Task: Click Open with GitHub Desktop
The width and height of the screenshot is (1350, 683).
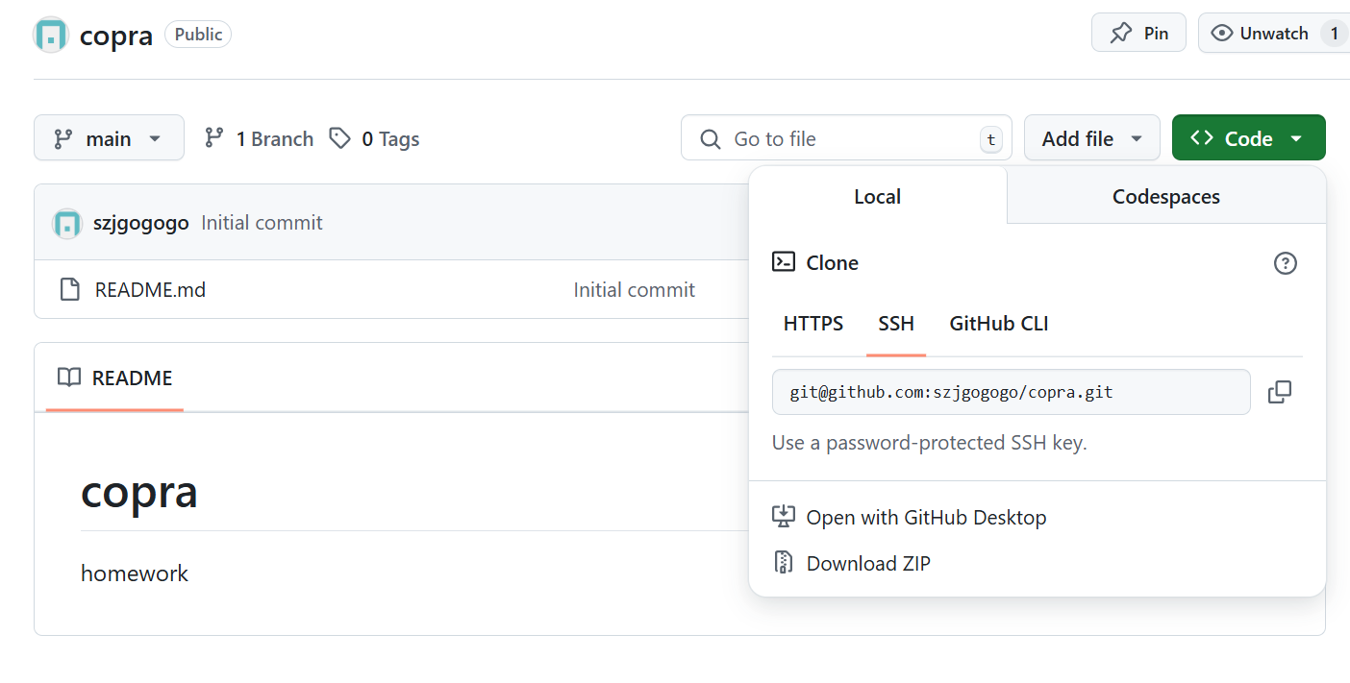Action: (926, 517)
